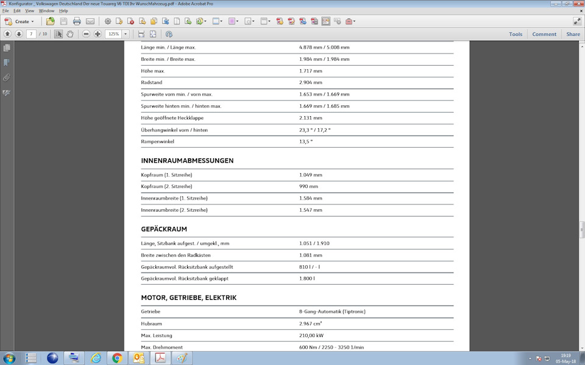This screenshot has width=585, height=365.
Task: Click Adobe Acrobat taskbar button
Action: [160, 358]
